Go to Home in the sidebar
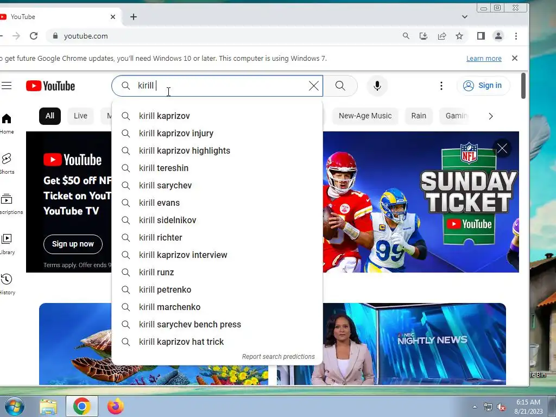Viewport: 556px width, 417px height. click(x=7, y=124)
